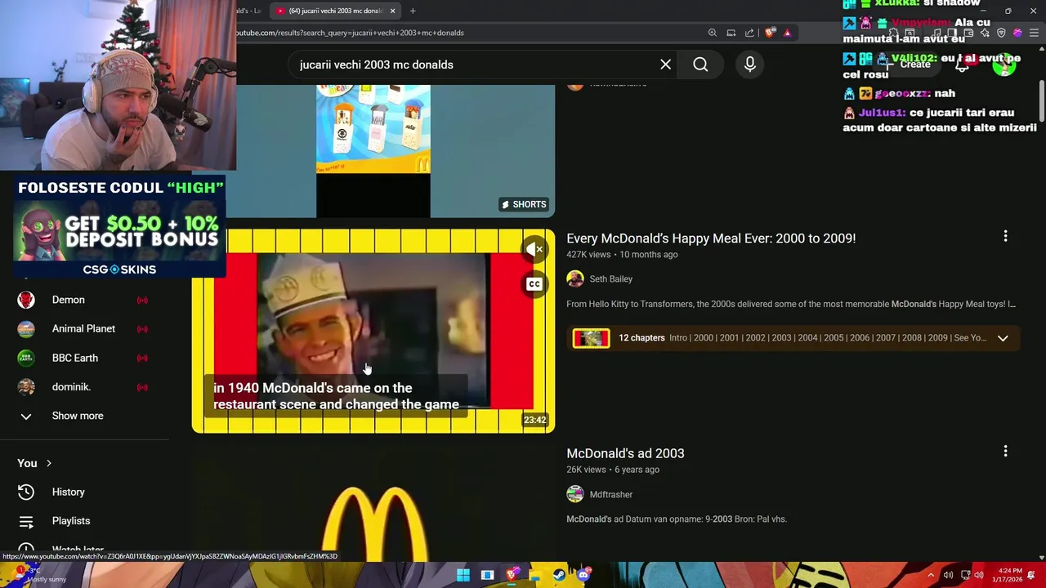Click Animal Planet channel avatar
The height and width of the screenshot is (588, 1046).
26,328
